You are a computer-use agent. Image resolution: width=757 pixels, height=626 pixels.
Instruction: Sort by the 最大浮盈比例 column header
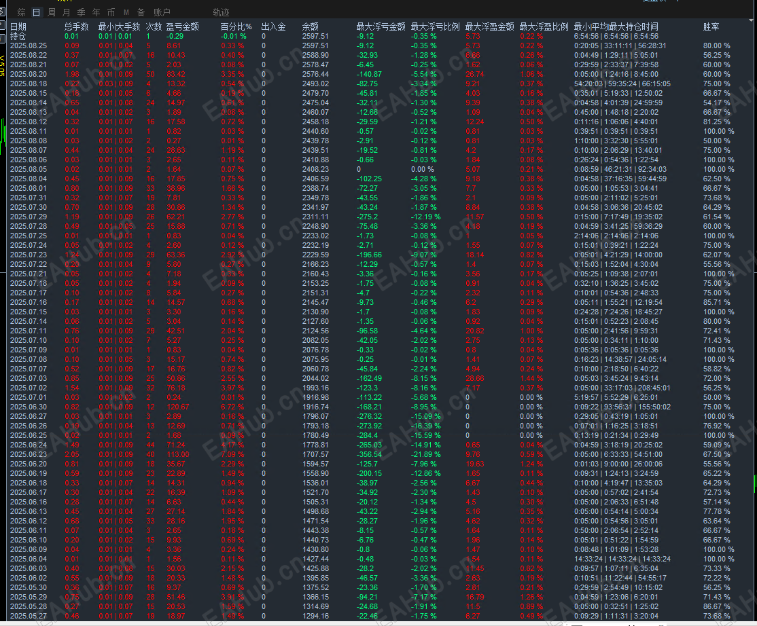[544, 26]
